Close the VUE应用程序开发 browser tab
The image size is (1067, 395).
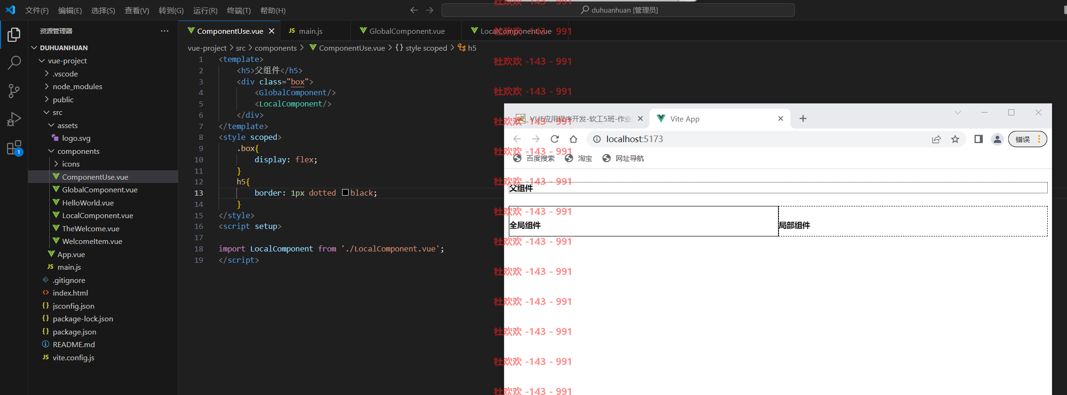tap(640, 119)
